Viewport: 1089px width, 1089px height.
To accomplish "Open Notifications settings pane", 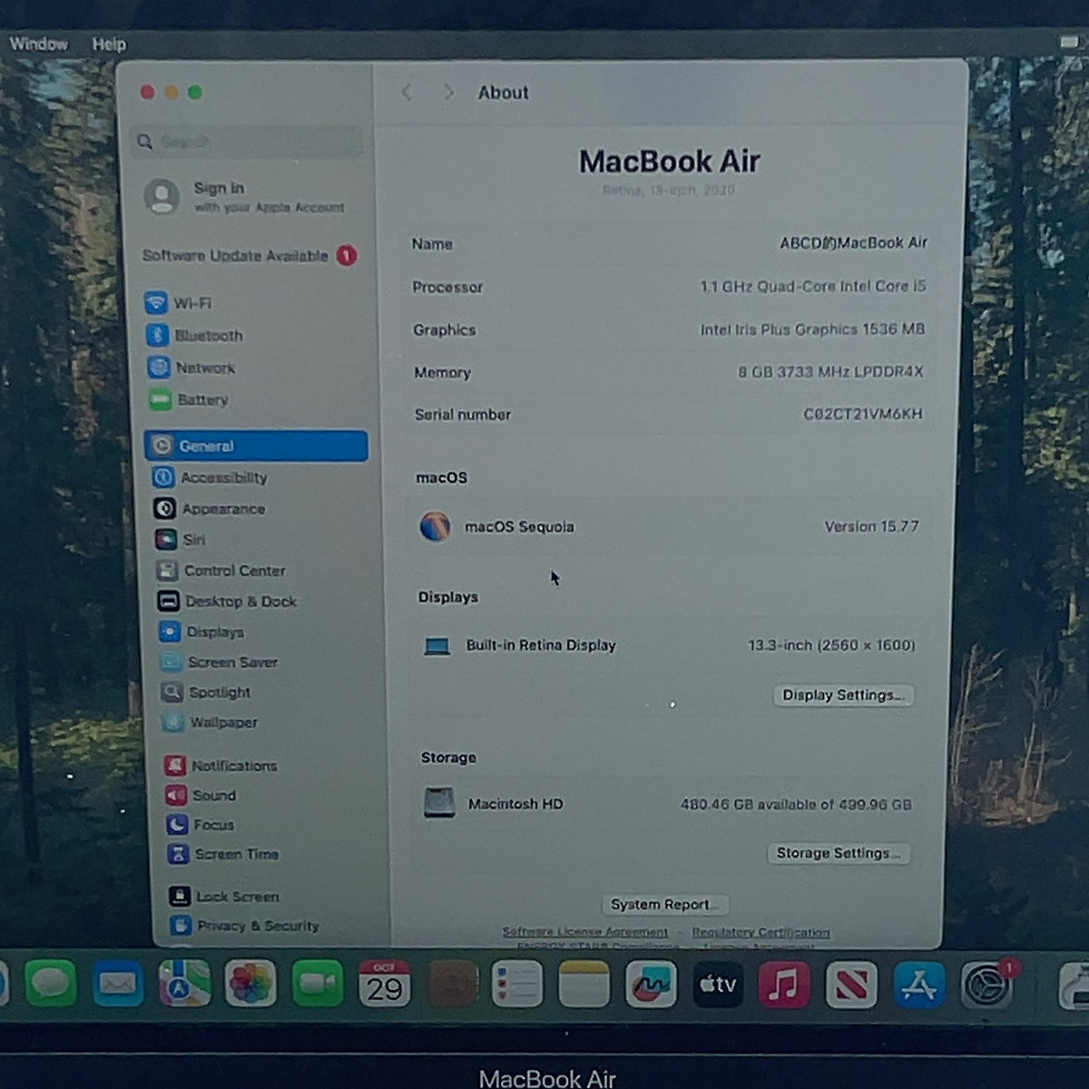I will (x=221, y=766).
